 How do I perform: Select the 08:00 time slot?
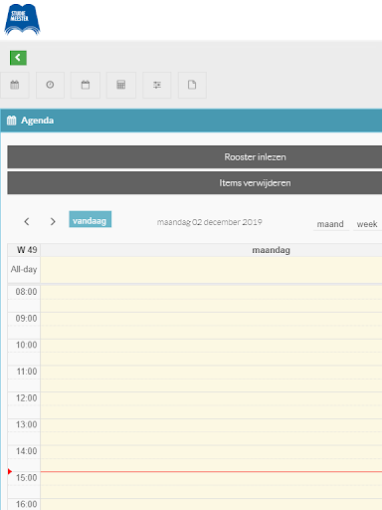(211, 292)
